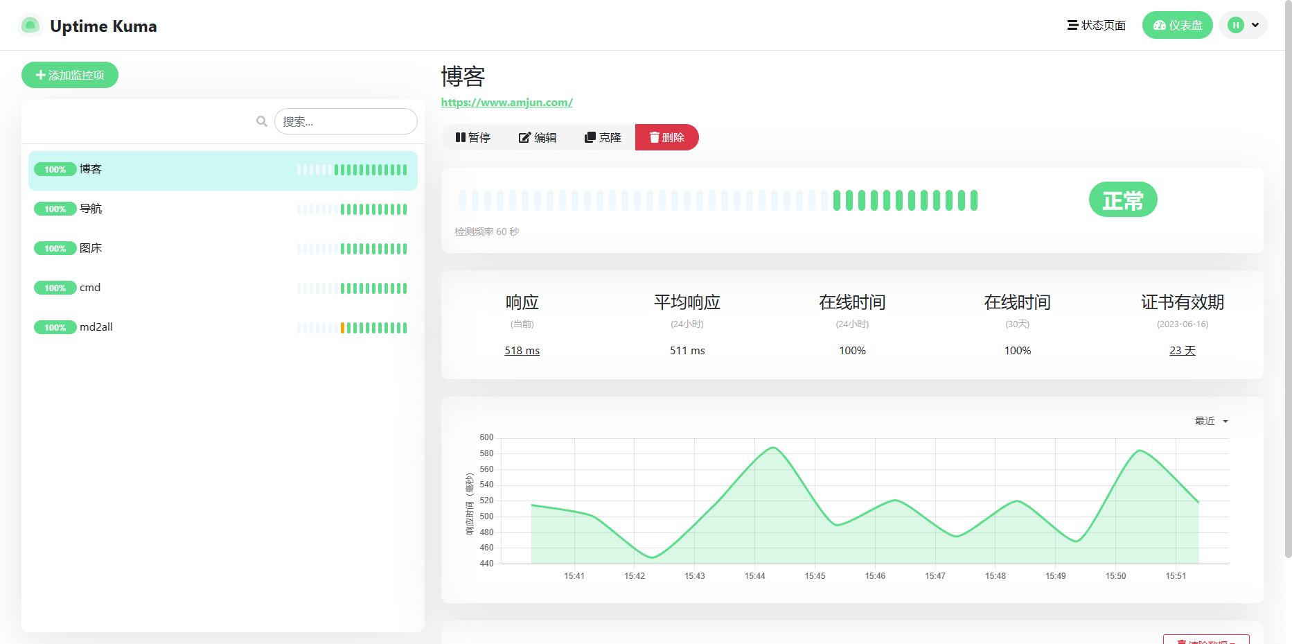Open the https://www.amjun.com/ link
Viewport: 1292px width, 644px height.
(506, 102)
